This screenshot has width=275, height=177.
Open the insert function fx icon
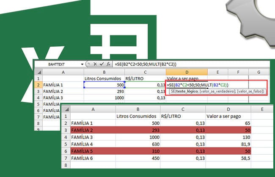[x=108, y=64]
